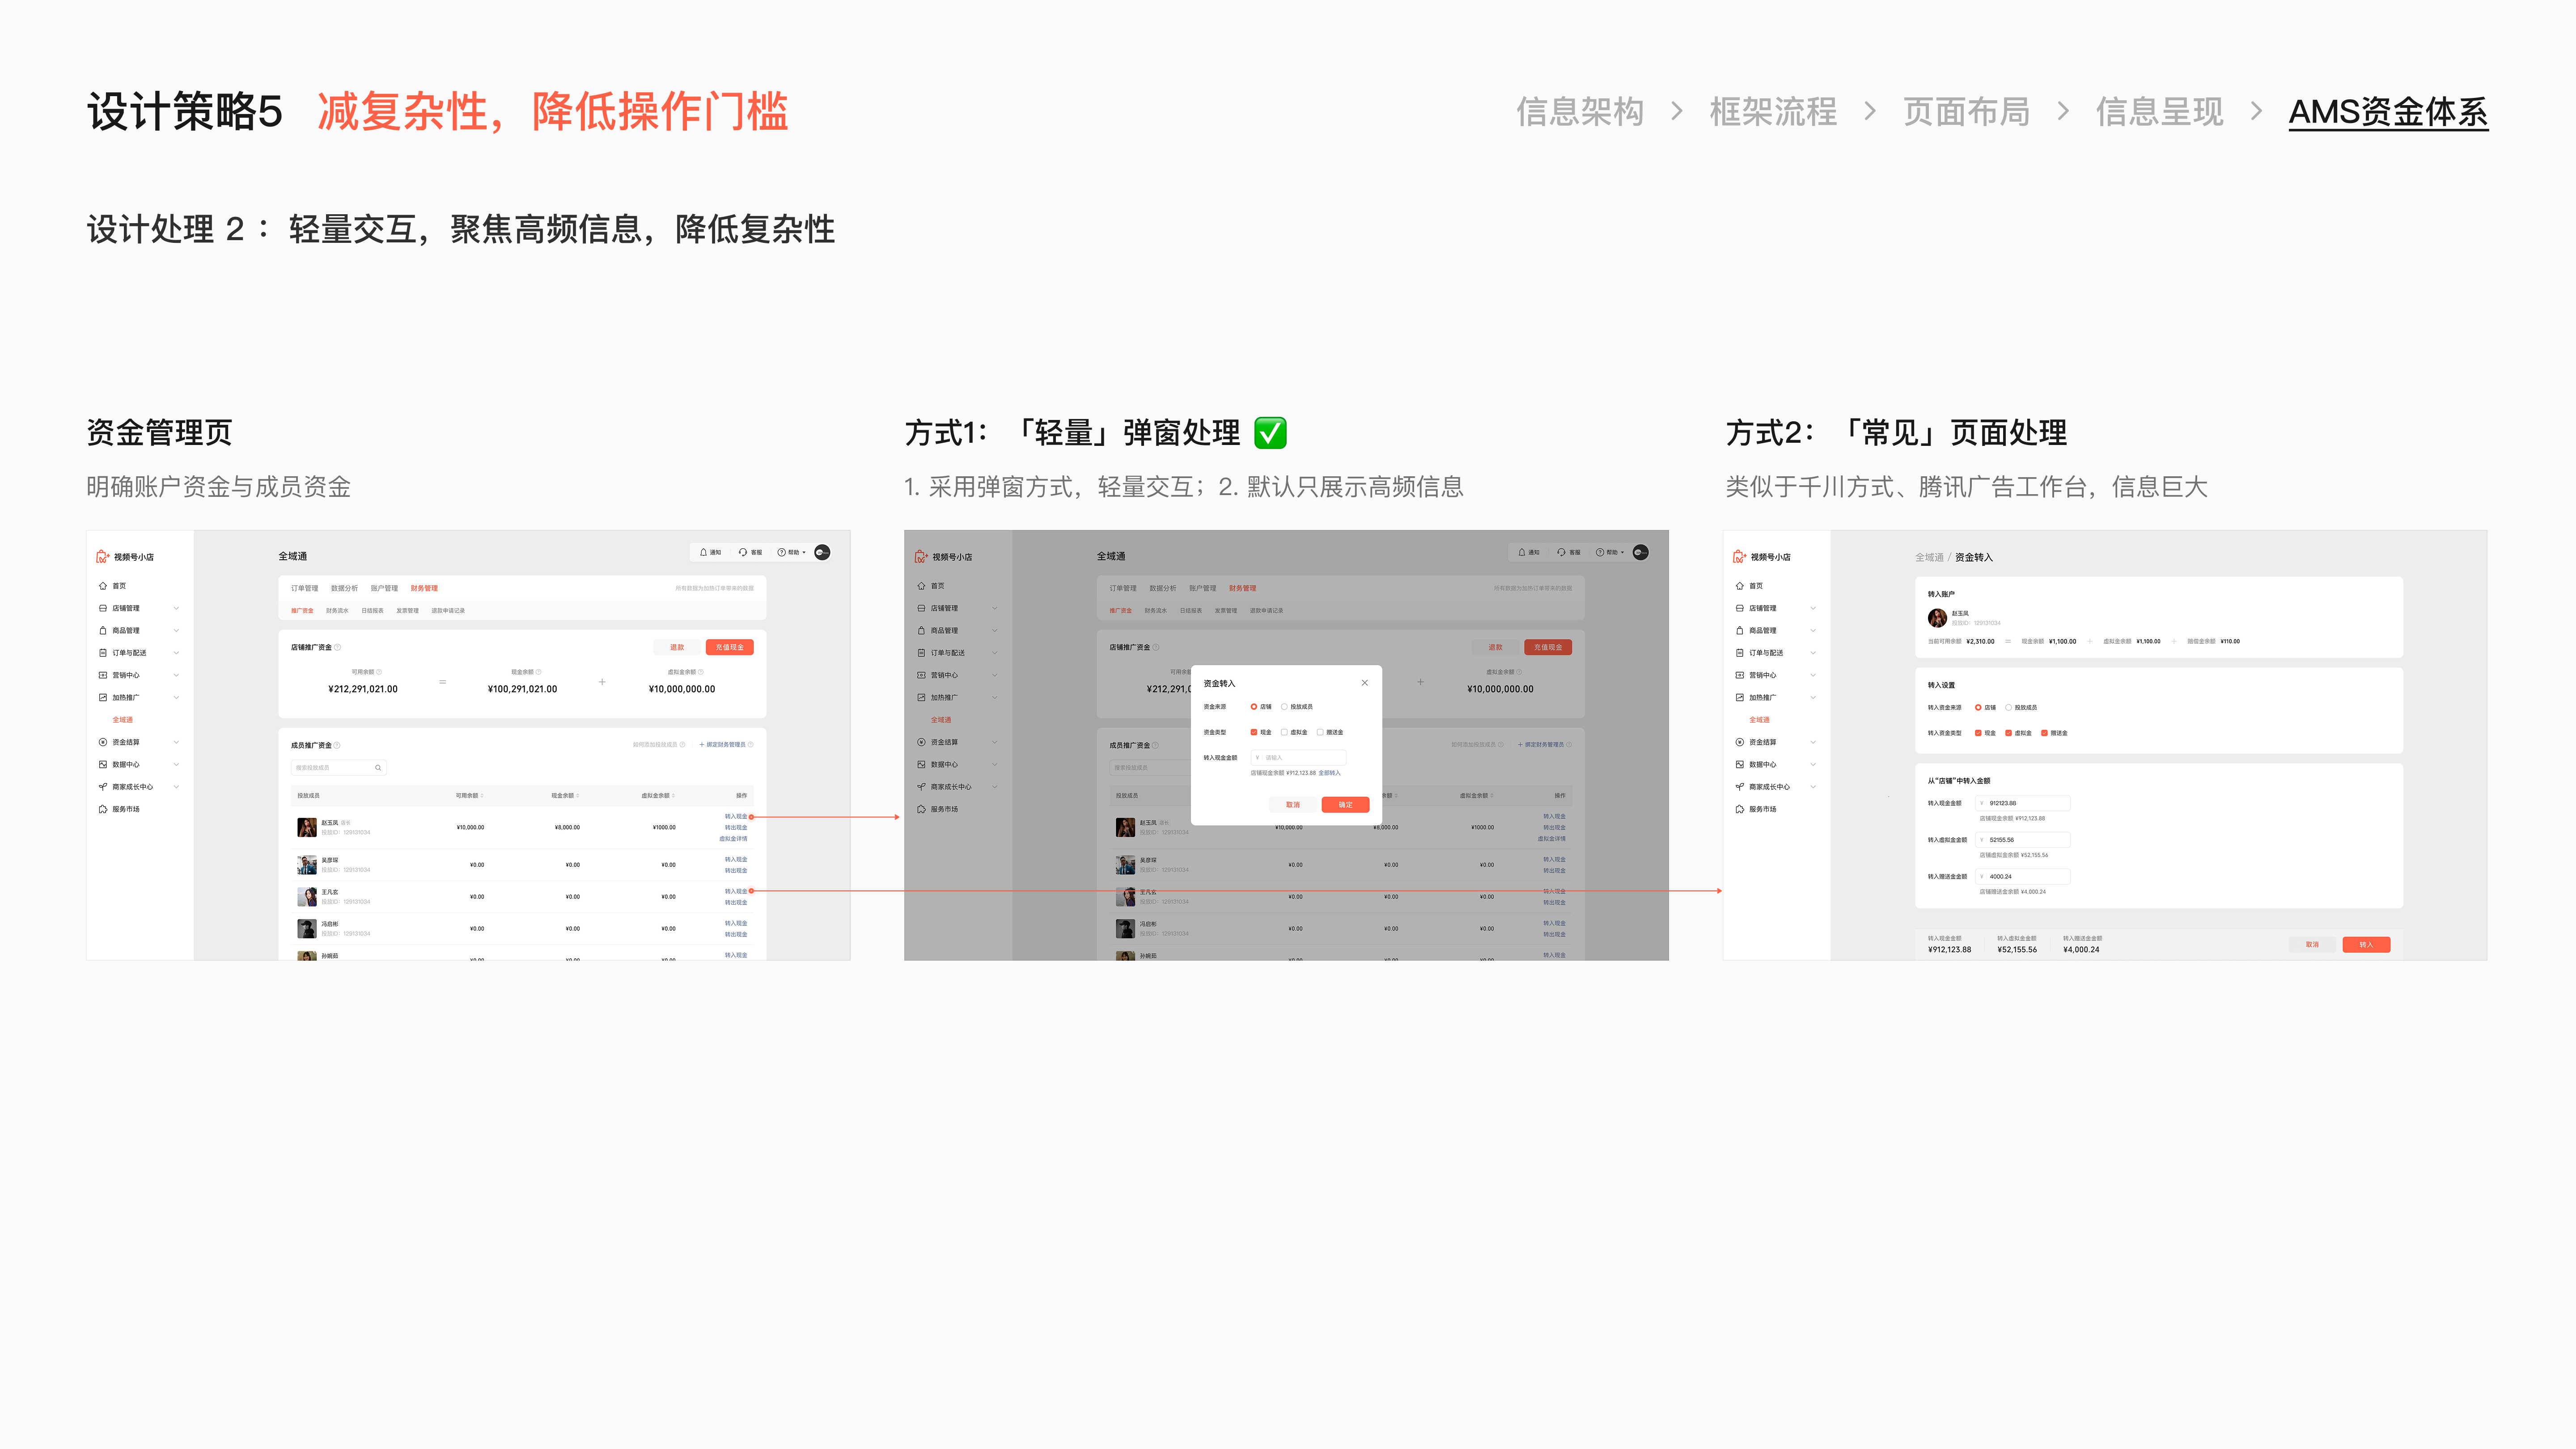This screenshot has width=2576, height=1449.
Task: Click 充值现金 button in 资金管理页 mockup
Action: (x=729, y=647)
